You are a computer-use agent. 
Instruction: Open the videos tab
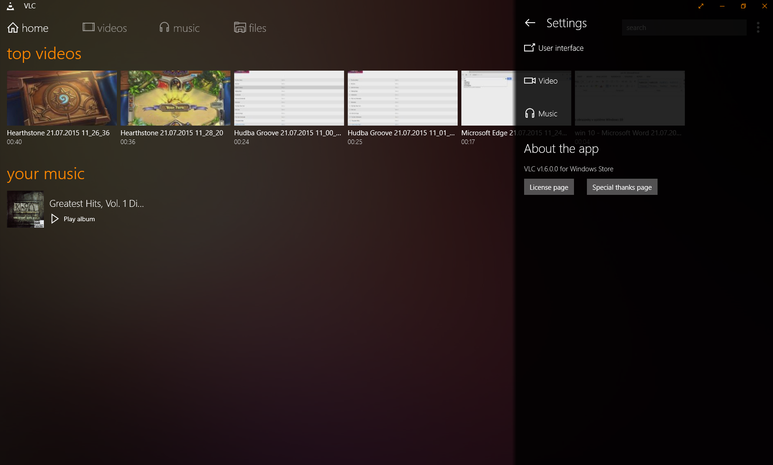[x=105, y=28]
